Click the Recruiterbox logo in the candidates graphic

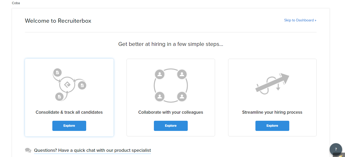[x=67, y=84]
